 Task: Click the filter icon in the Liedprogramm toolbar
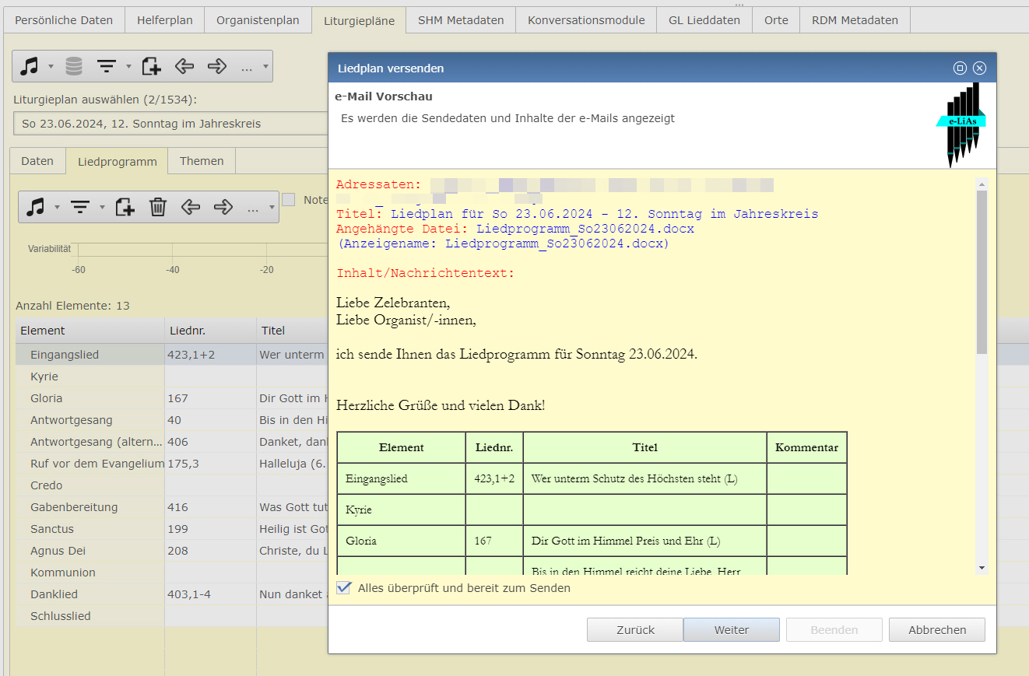[x=80, y=207]
